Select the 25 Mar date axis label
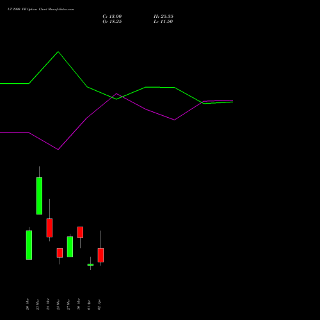The image size is (320, 320). click(58, 305)
